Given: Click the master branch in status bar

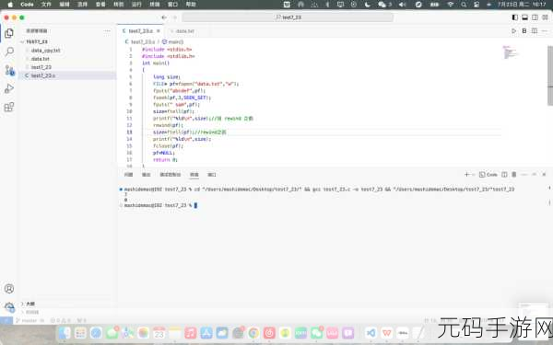Looking at the screenshot, I should pyautogui.click(x=26, y=320).
